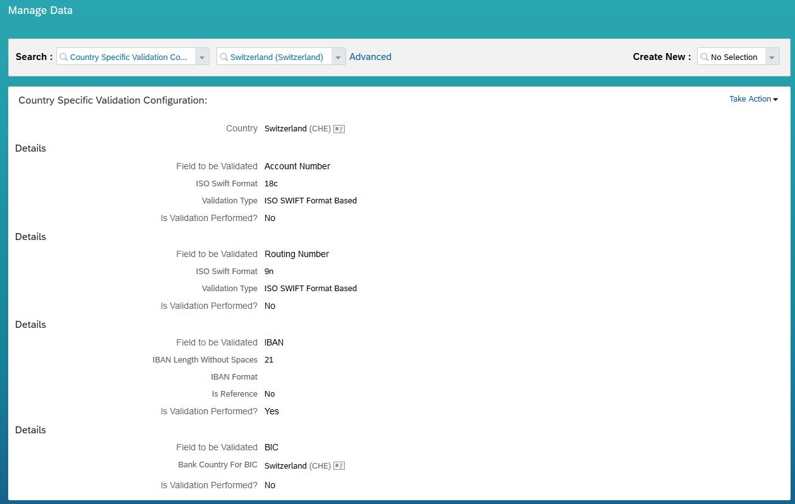This screenshot has height=504, width=795.
Task: Click the Create New label
Action: [662, 57]
